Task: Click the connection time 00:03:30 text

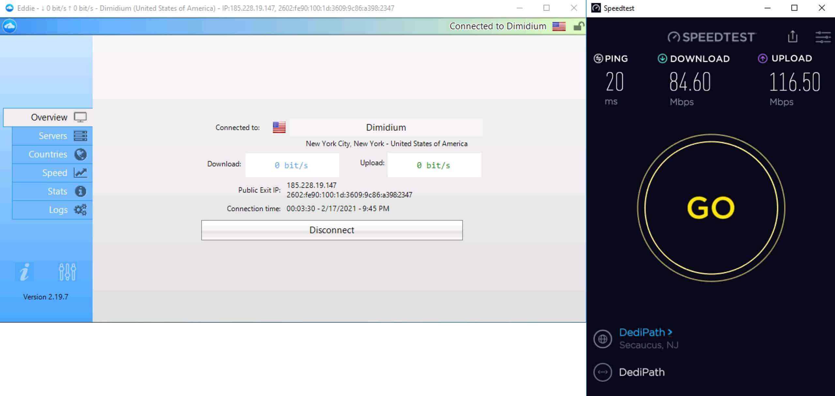Action: [x=338, y=208]
